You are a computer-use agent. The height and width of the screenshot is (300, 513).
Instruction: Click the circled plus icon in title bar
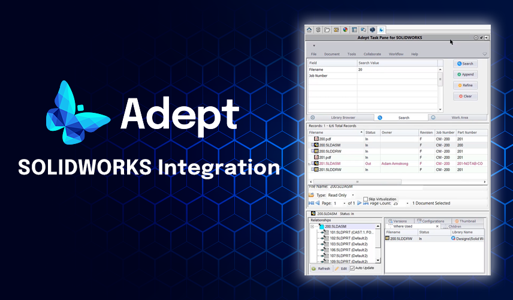476,38
